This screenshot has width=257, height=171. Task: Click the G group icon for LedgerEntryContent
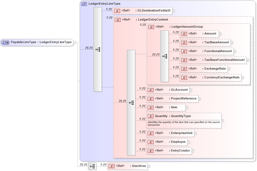pyautogui.click(x=118, y=20)
